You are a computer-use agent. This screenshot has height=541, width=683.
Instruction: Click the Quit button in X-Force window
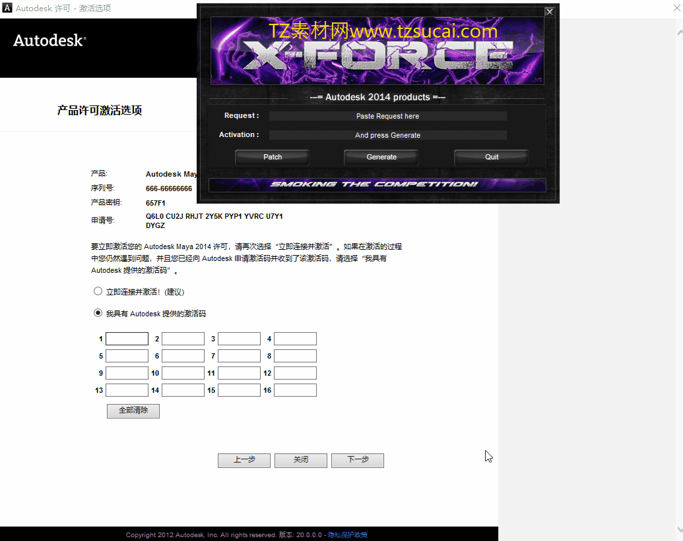tap(492, 157)
